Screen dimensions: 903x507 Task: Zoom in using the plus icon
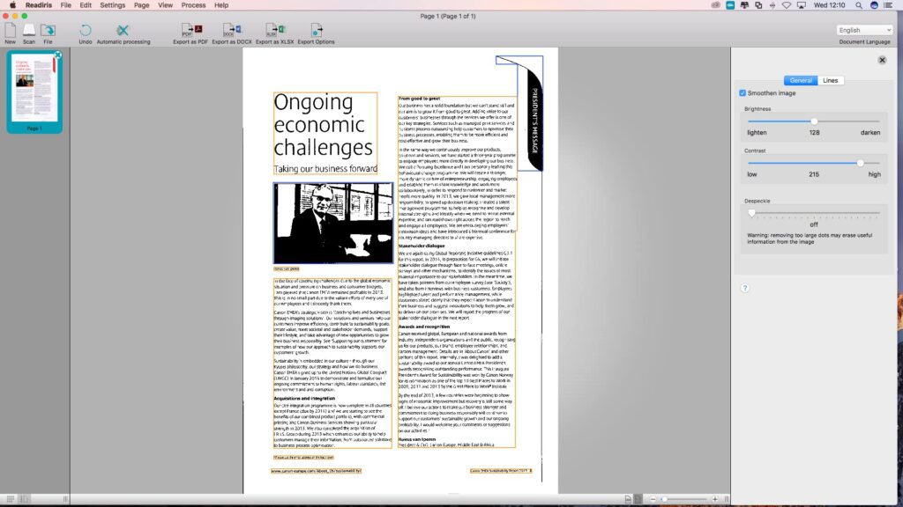click(714, 499)
